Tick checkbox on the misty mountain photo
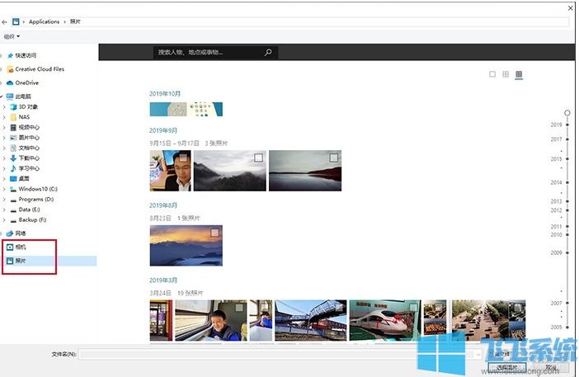579x377 pixels. (x=258, y=158)
